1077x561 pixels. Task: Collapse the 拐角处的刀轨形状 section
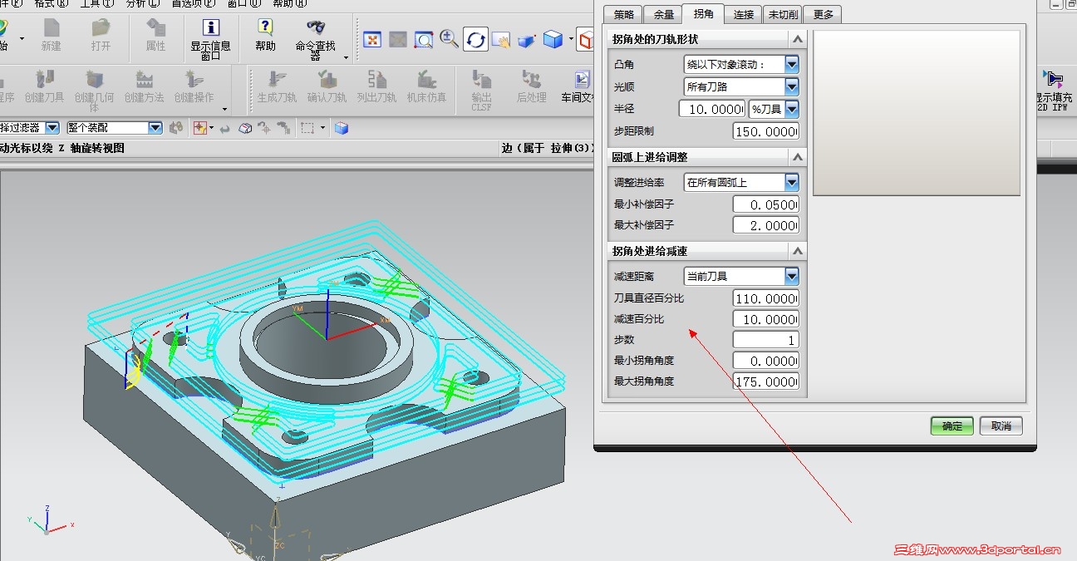click(797, 39)
